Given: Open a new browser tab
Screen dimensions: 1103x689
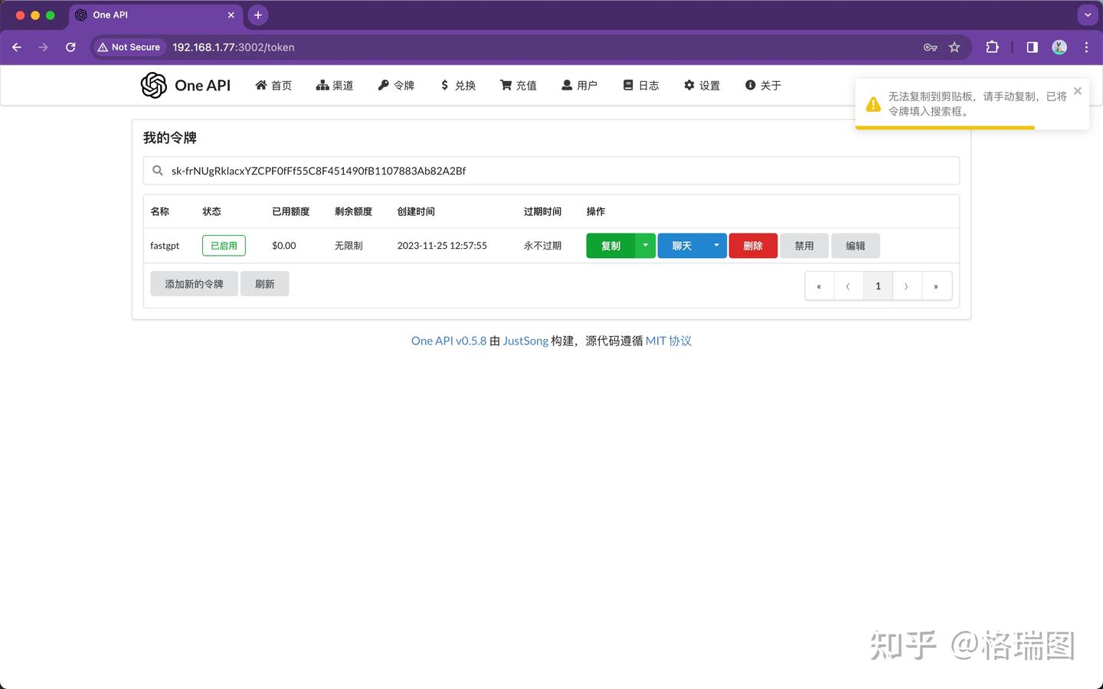Looking at the screenshot, I should click(258, 15).
